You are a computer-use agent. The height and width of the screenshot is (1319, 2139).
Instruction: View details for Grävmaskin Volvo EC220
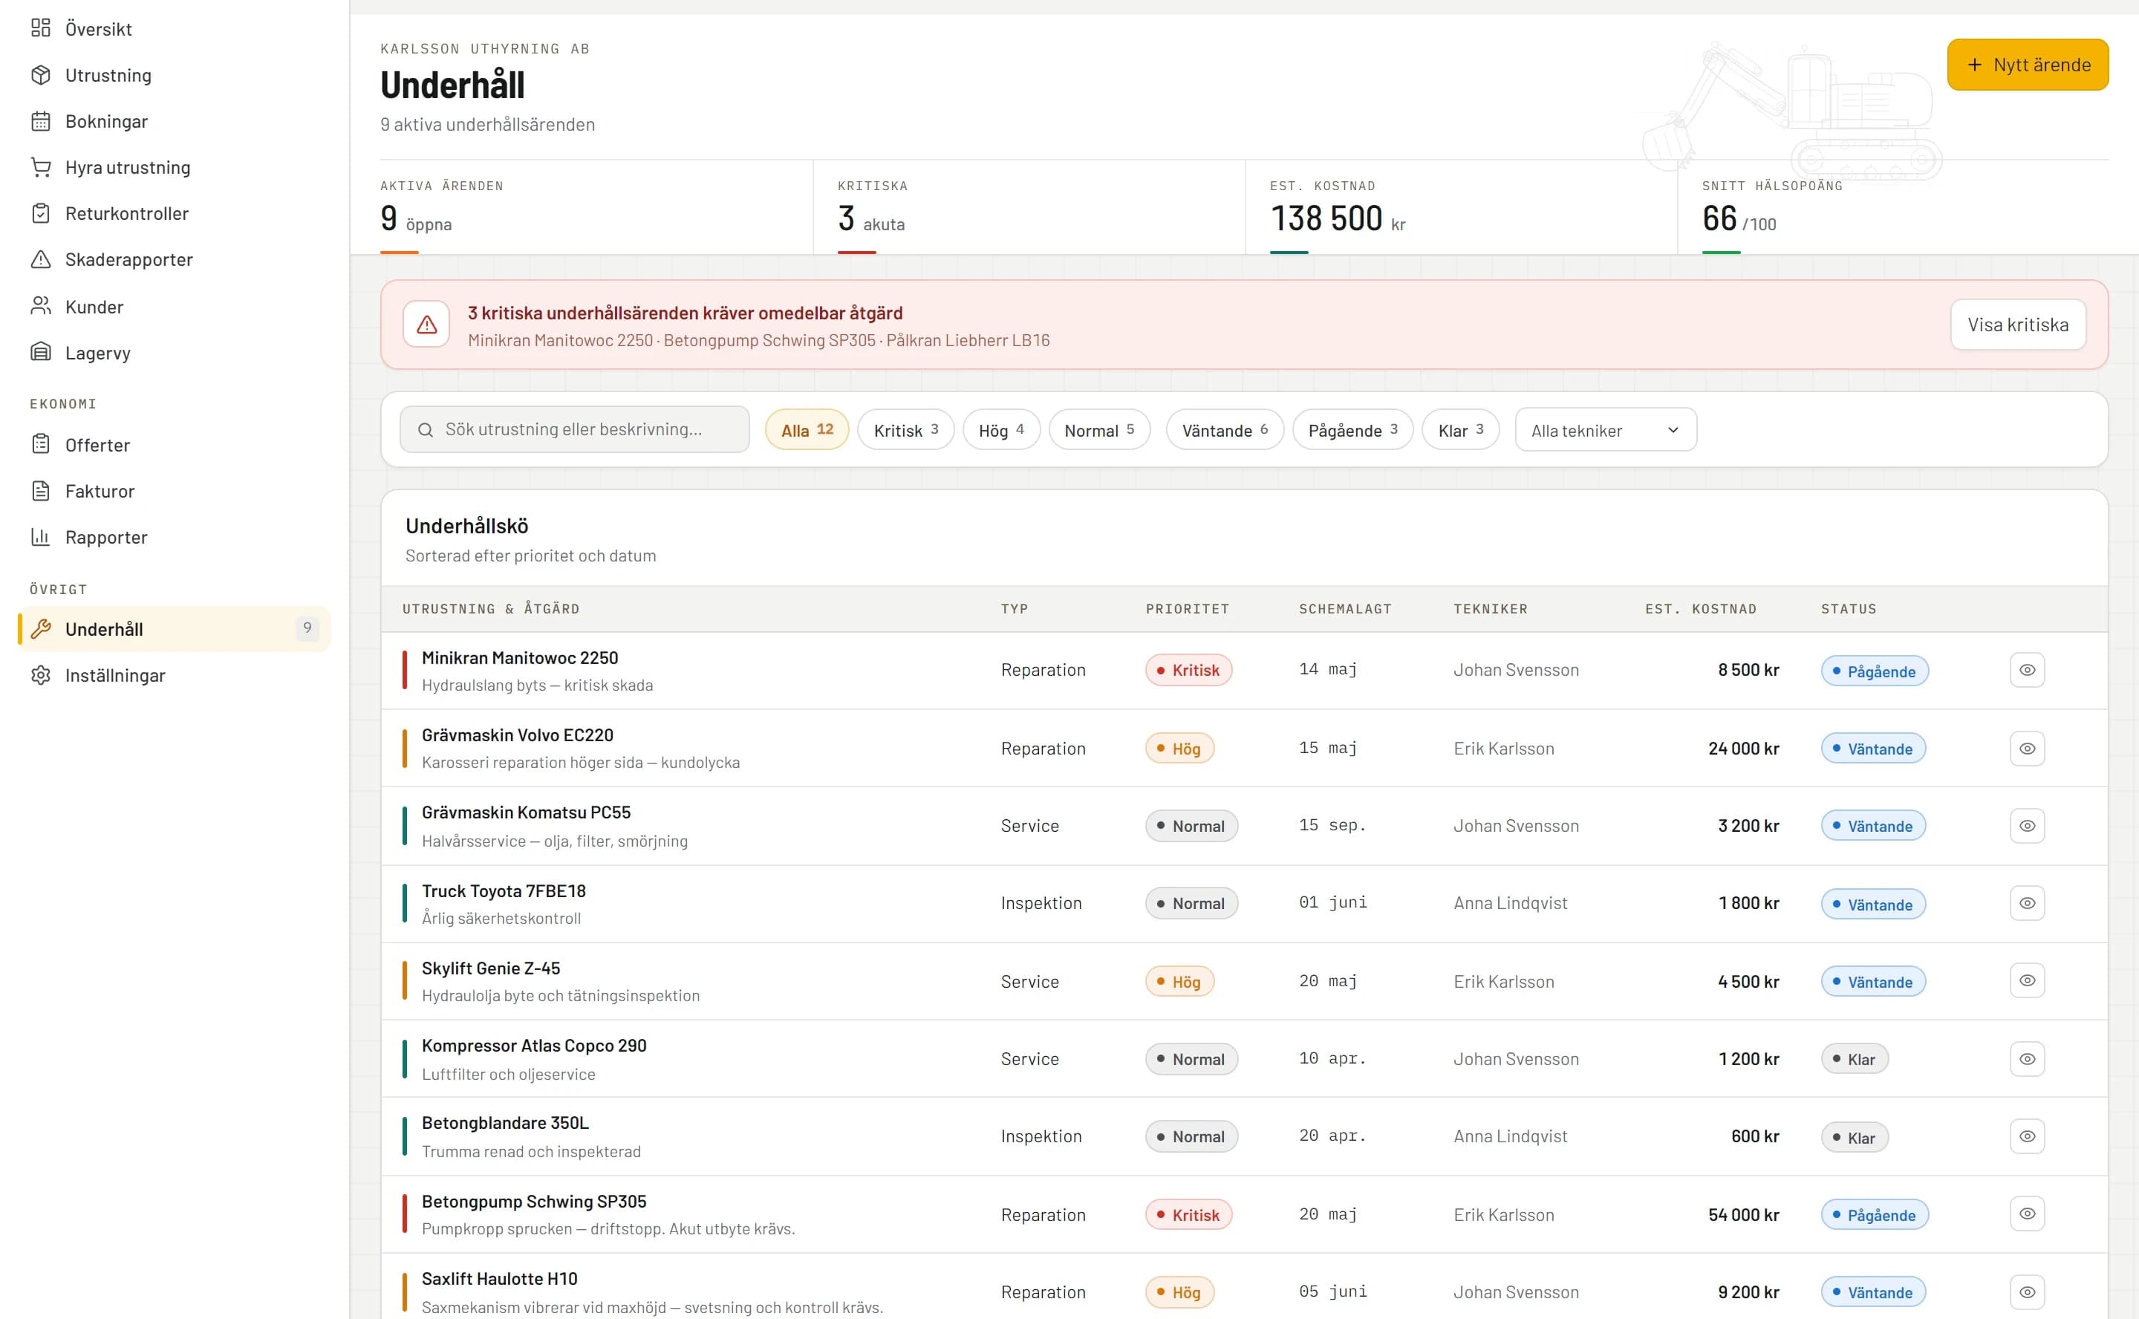[x=2028, y=749]
